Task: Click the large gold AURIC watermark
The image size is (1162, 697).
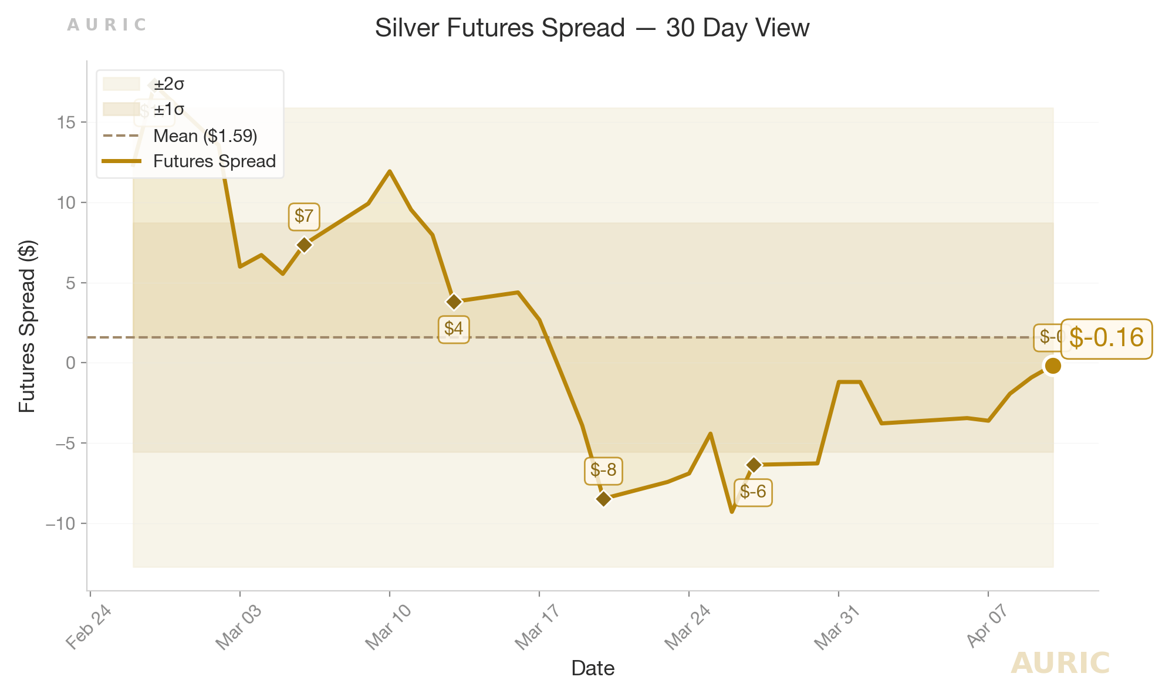Action: pos(1060,664)
